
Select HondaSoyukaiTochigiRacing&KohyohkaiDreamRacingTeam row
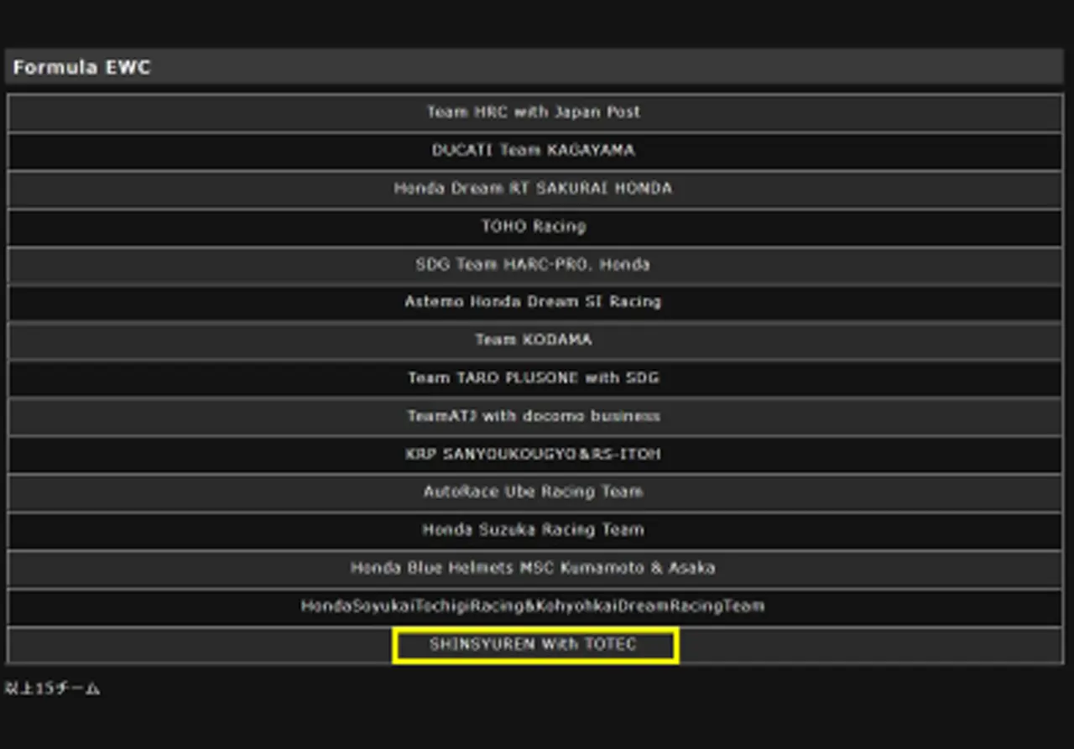[x=534, y=606]
